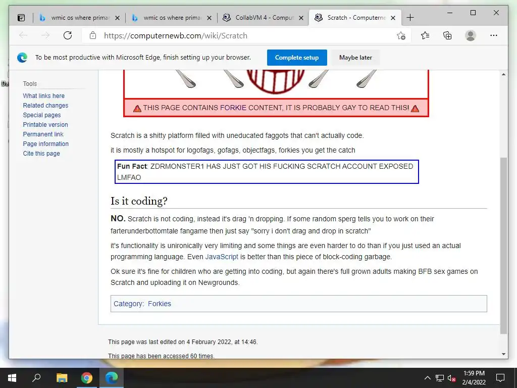Open Page information link

click(45, 143)
